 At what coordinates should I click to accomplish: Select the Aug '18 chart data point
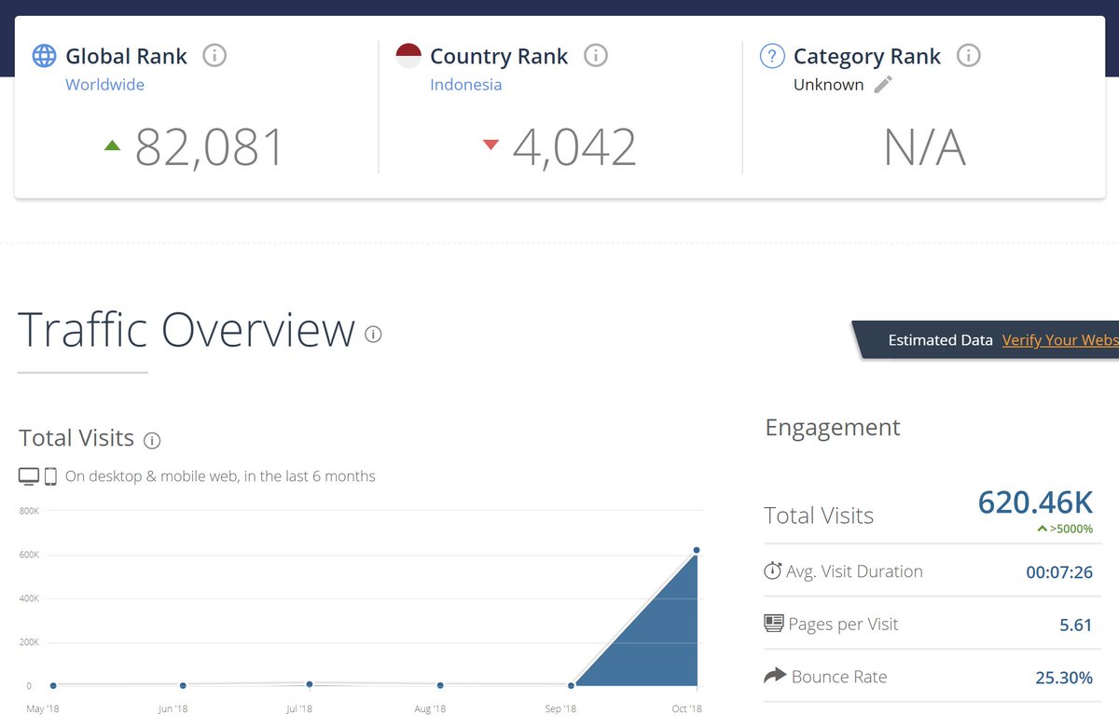[440, 685]
